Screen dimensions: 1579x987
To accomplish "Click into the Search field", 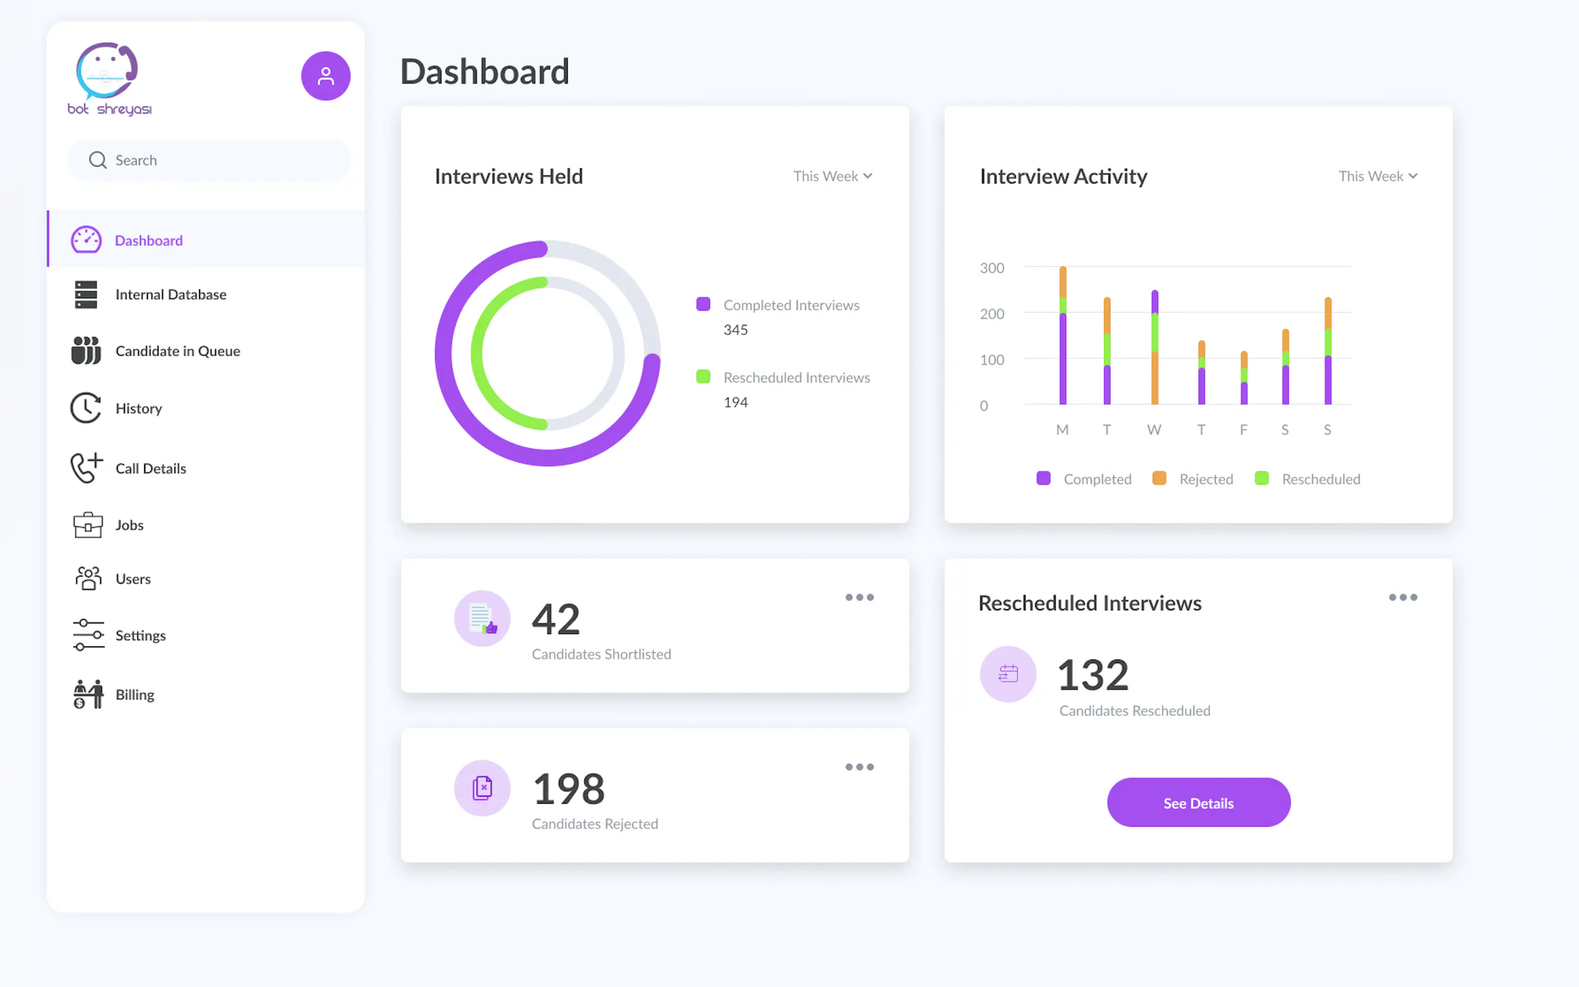I will [x=209, y=160].
